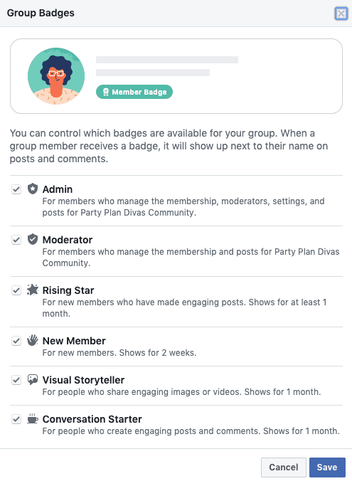Click the Rising Star badge icon
352x486 pixels.
(x=33, y=290)
